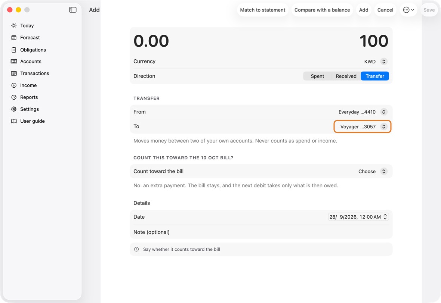This screenshot has height=303, width=441.
Task: Click the info icon beside bill warning
Action: (x=136, y=249)
